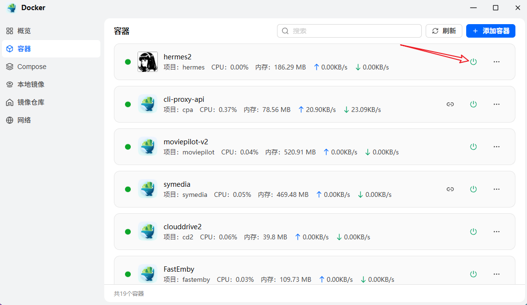Open the 网络 network section
Screen dimensions: 527x305
(51, 120)
